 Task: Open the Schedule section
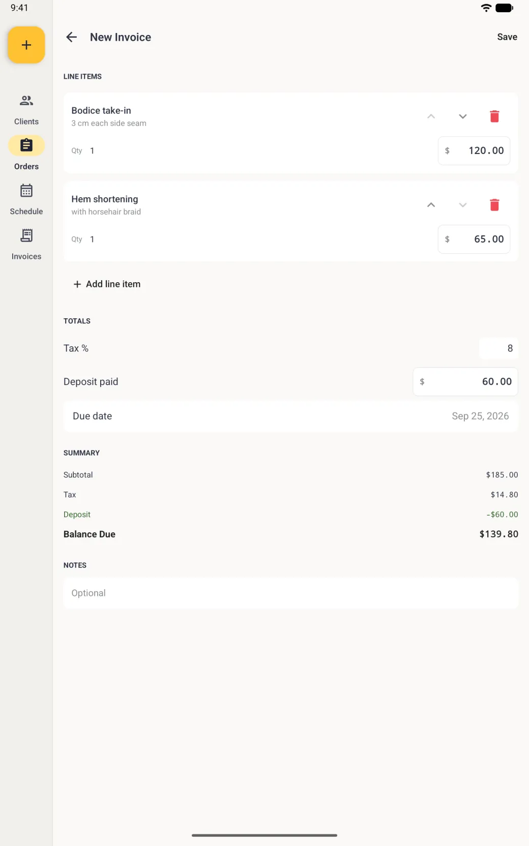coord(26,199)
